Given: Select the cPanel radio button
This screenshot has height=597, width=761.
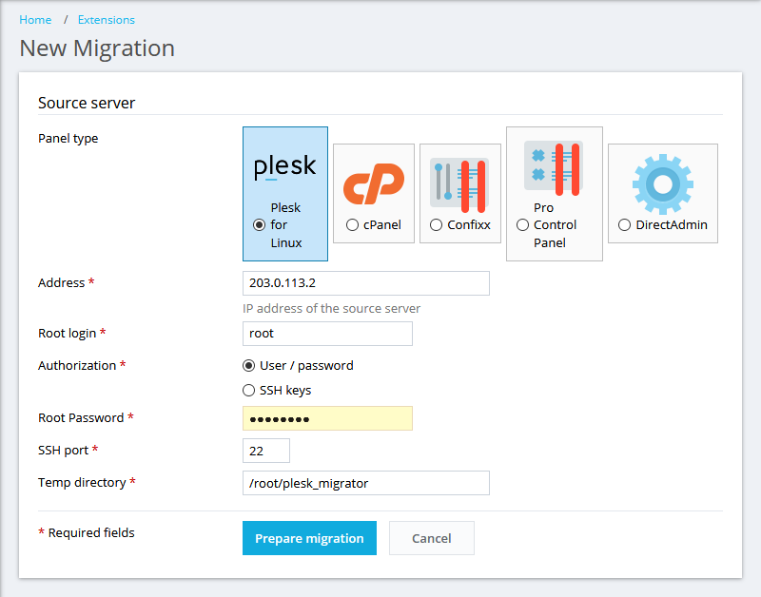Looking at the screenshot, I should coord(353,225).
